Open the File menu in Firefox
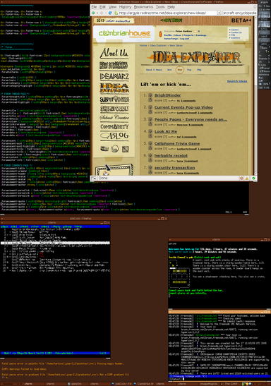271x386 pixels. click(94, 7)
